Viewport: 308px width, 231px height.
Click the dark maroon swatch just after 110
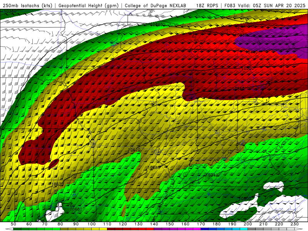111,229
